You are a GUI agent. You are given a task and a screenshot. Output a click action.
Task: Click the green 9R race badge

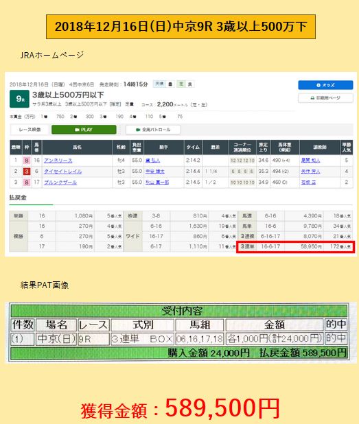[19, 99]
